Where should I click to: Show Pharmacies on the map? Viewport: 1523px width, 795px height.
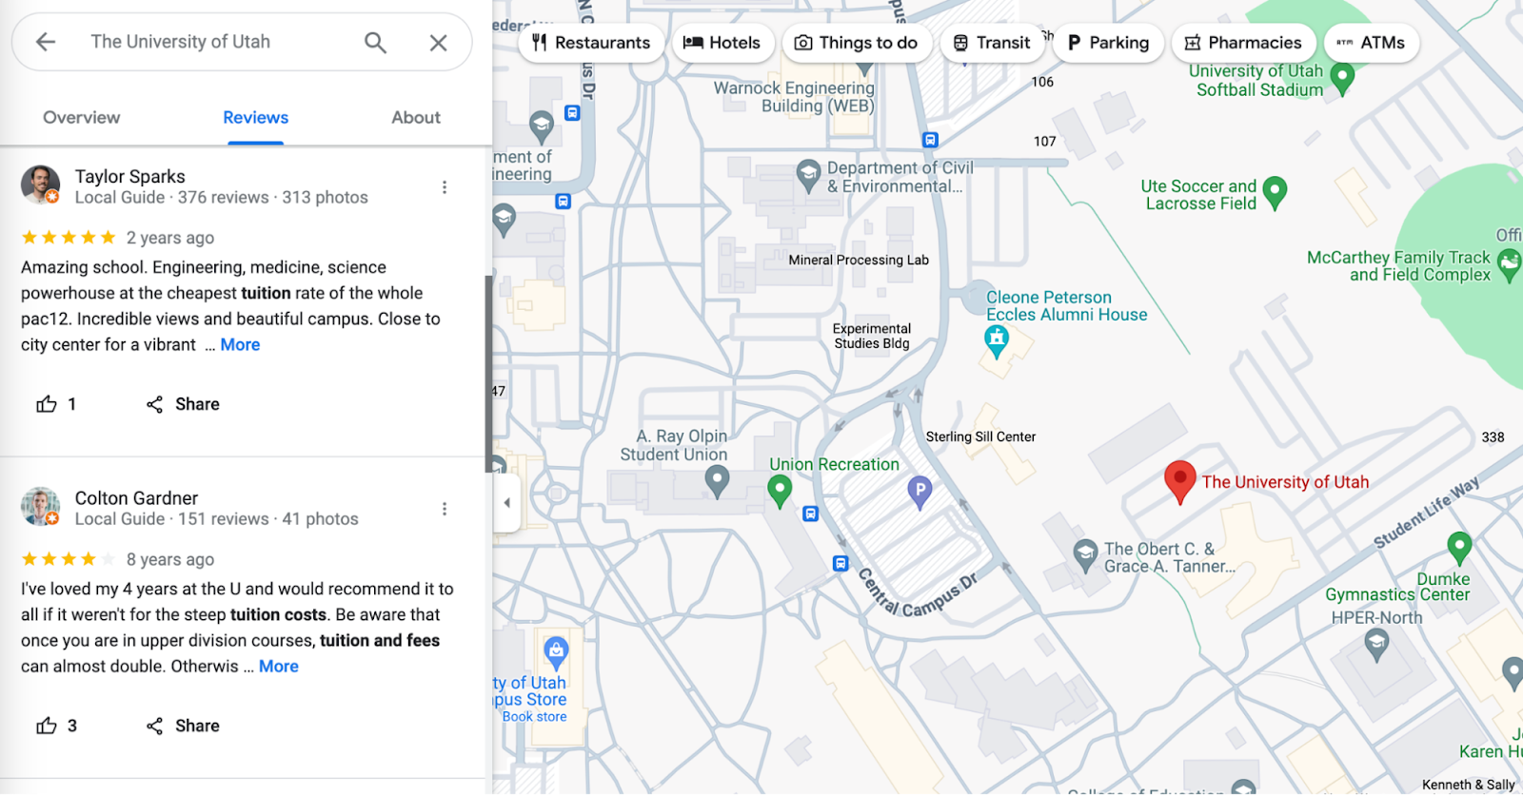pos(1243,43)
